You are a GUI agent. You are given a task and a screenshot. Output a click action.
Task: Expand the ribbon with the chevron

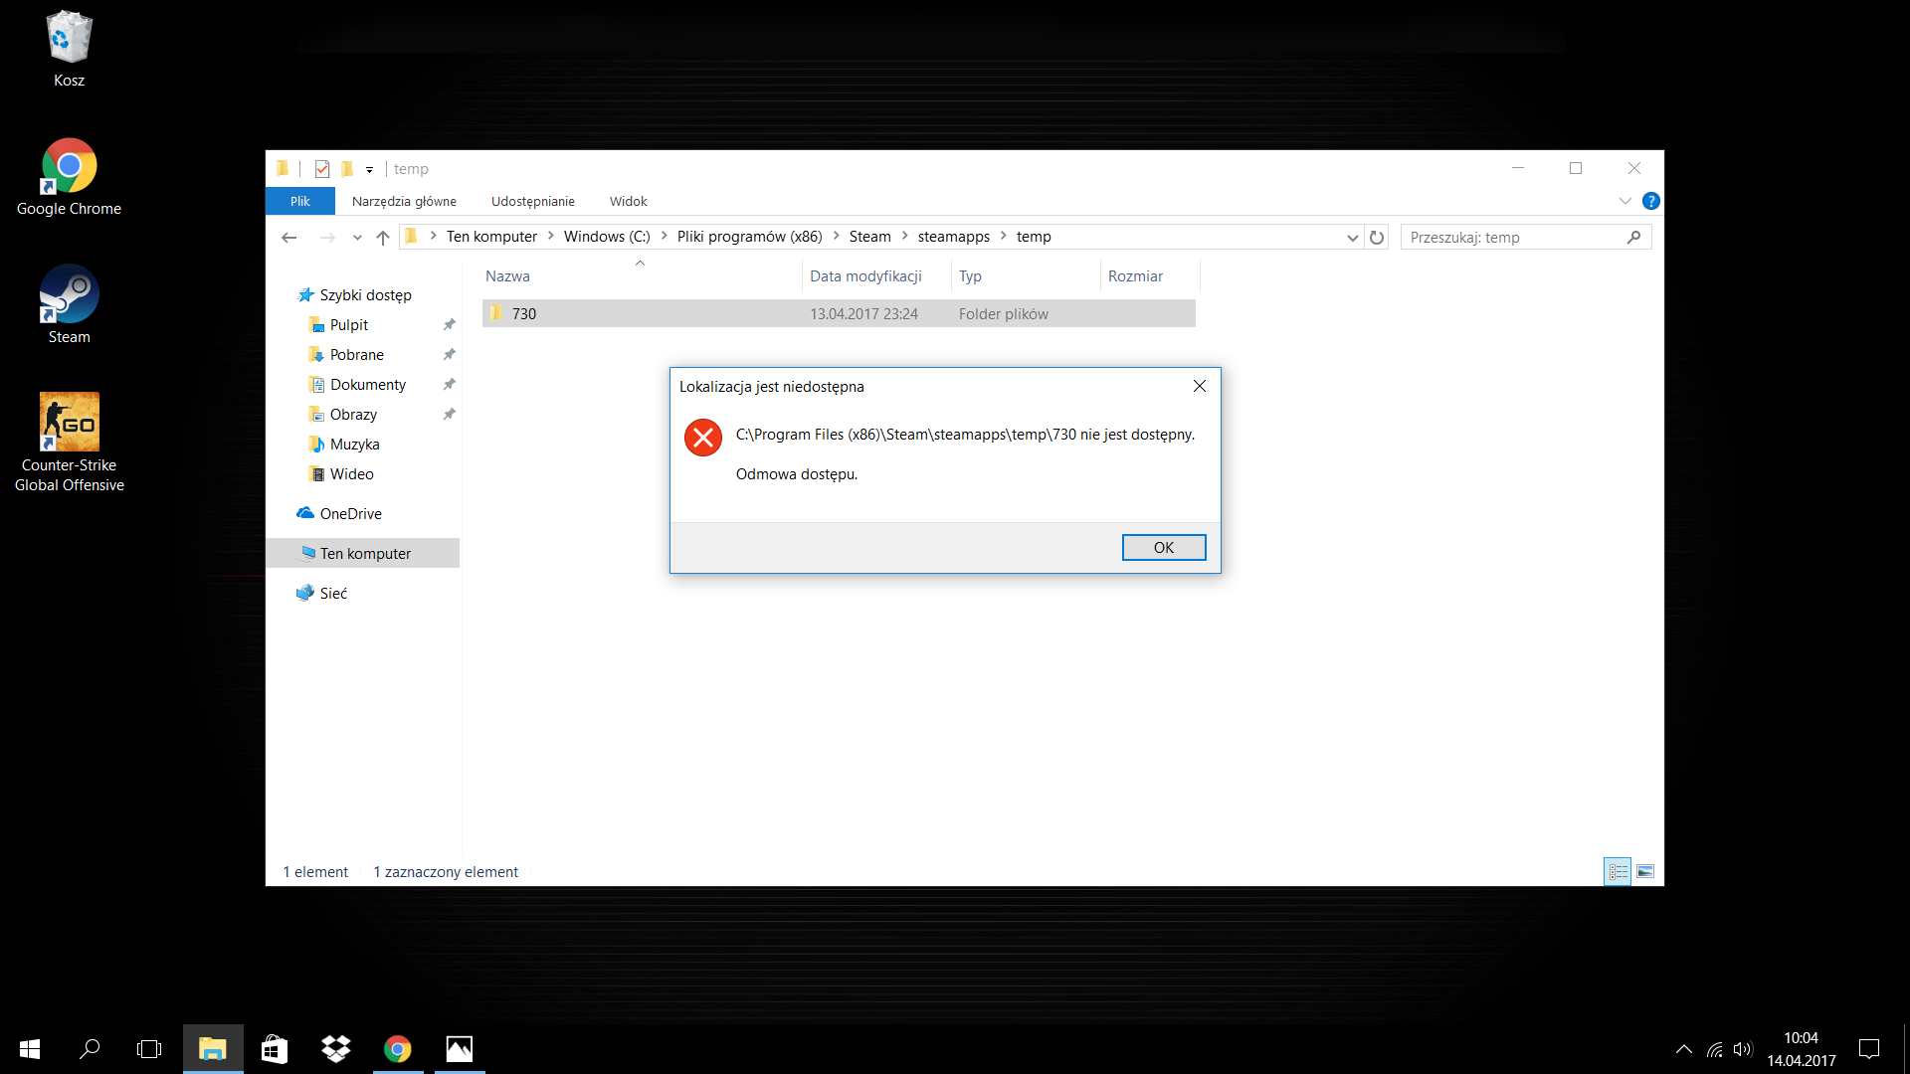[1625, 201]
